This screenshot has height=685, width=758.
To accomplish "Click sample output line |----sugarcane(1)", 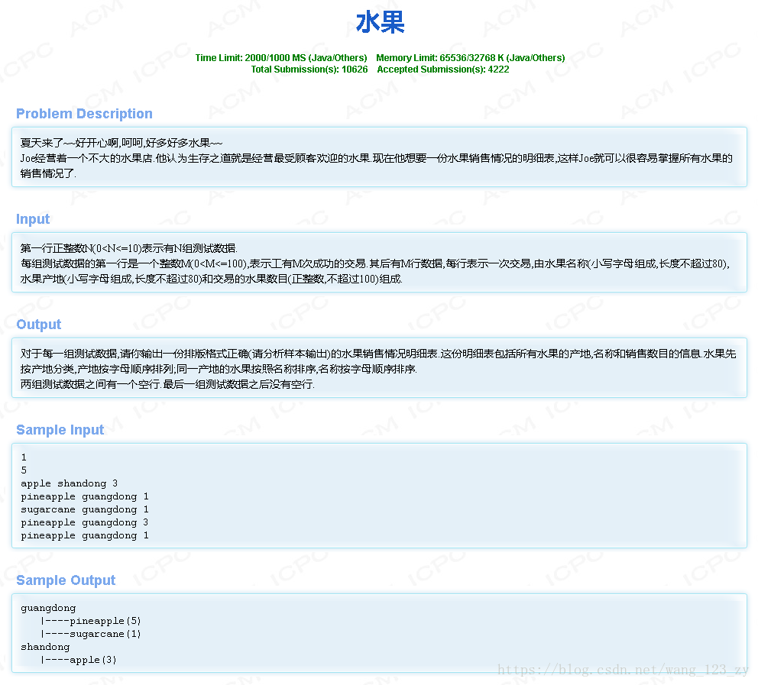I will tap(91, 634).
